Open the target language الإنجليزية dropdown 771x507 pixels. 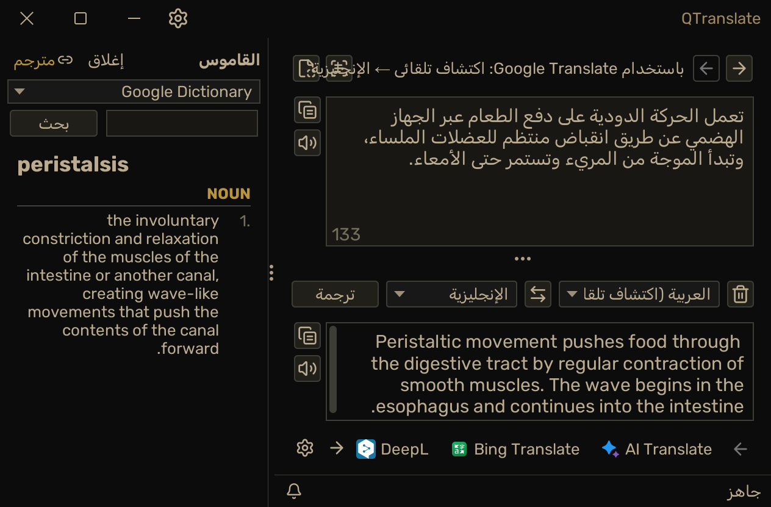coord(451,294)
